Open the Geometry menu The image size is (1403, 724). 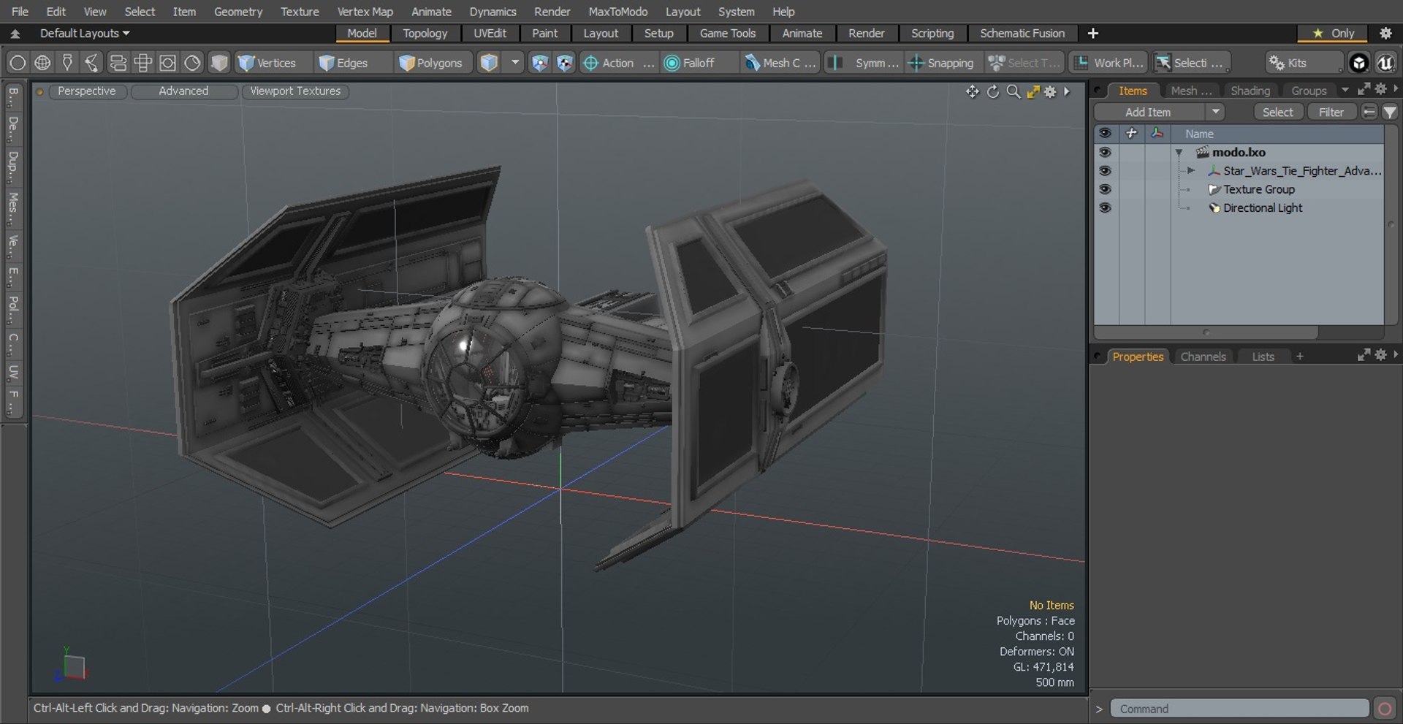coord(237,12)
